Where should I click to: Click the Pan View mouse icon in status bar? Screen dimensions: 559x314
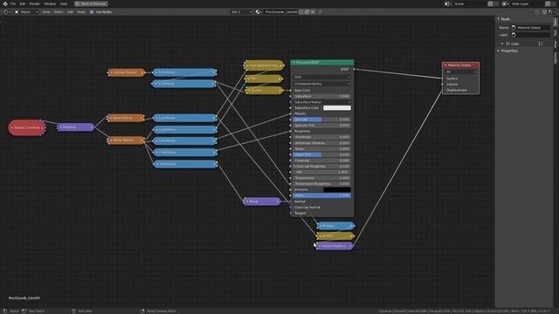(73, 311)
